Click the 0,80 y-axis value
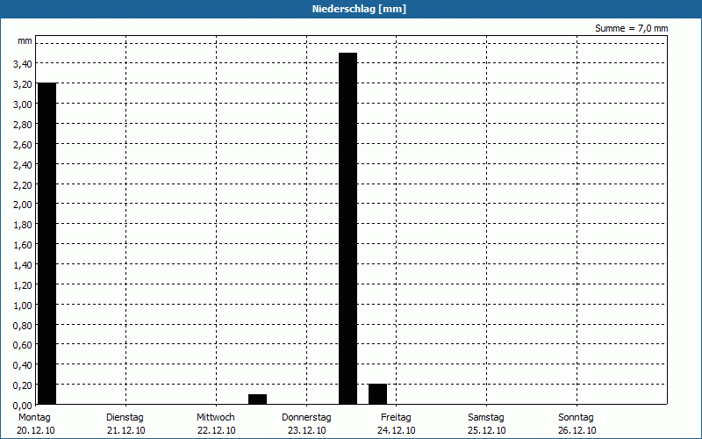 pos(23,325)
